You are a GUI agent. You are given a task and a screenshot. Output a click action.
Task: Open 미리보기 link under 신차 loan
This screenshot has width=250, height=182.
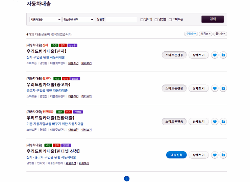pyautogui.click(x=86, y=63)
